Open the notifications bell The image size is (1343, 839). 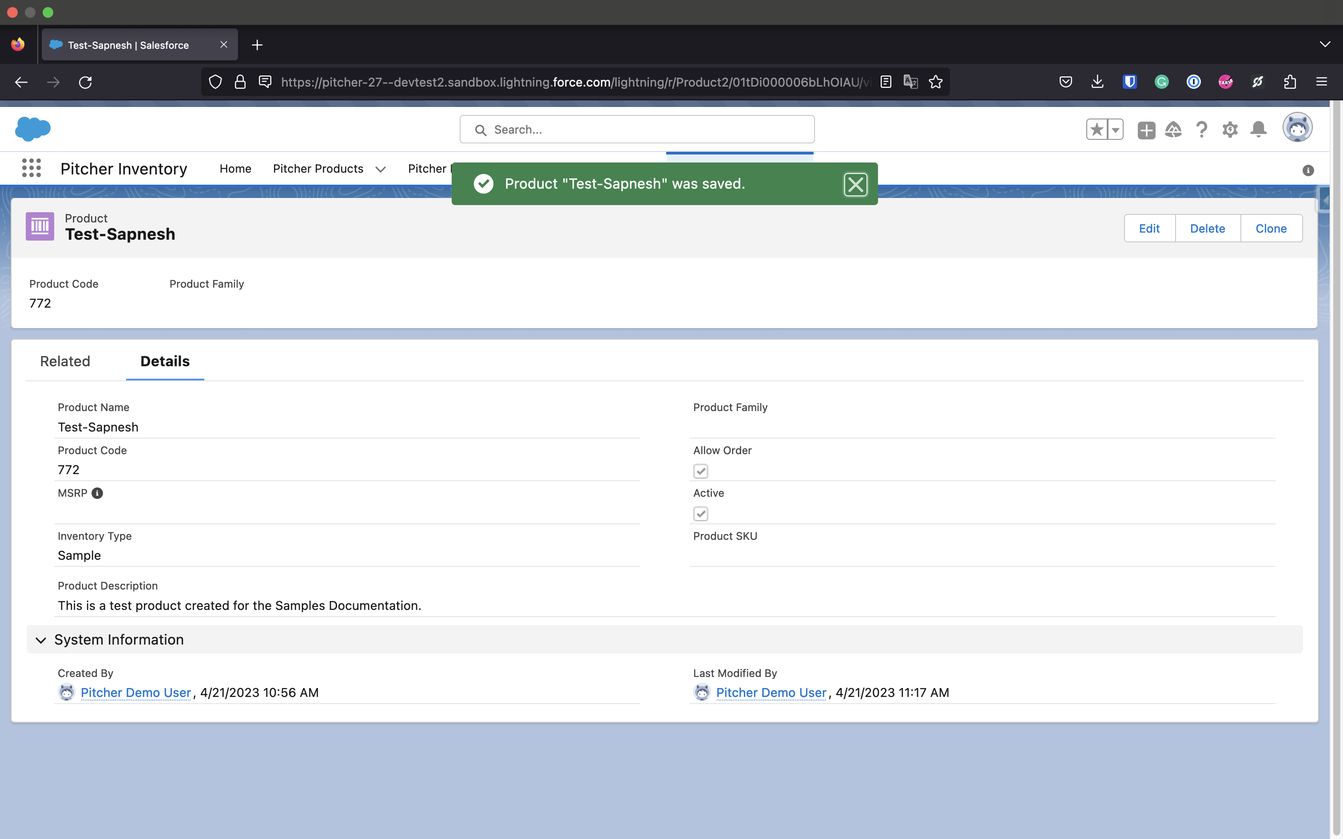1258,130
